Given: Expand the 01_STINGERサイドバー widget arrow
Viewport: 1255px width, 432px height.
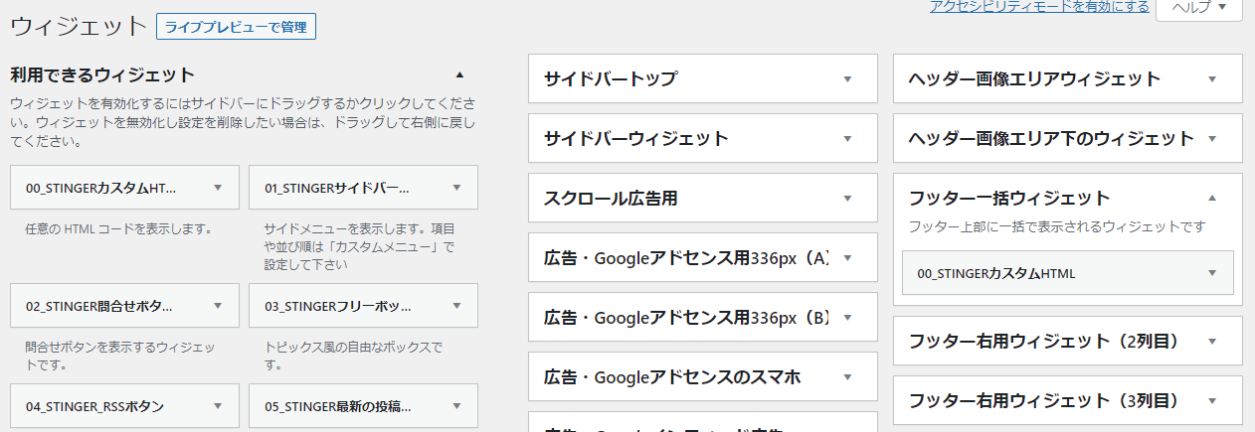Looking at the screenshot, I should 456,187.
